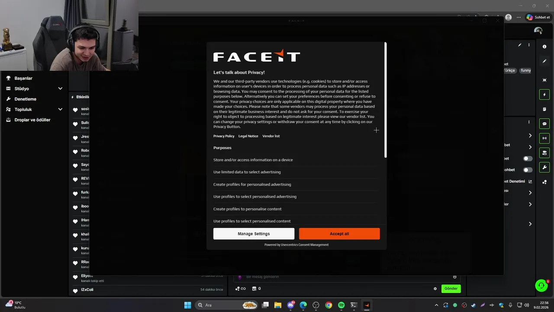The height and width of the screenshot is (312, 554).
Task: Open Droplar ve ödüller in left menu
Action: pos(32,120)
